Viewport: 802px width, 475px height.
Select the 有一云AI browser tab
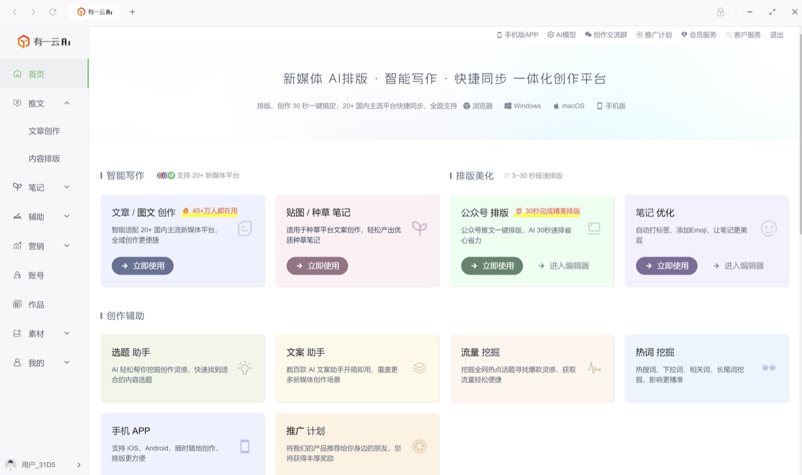[x=95, y=12]
